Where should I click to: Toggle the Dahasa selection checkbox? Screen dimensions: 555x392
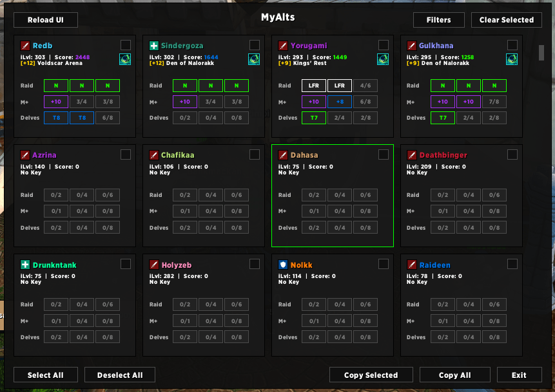coord(384,155)
